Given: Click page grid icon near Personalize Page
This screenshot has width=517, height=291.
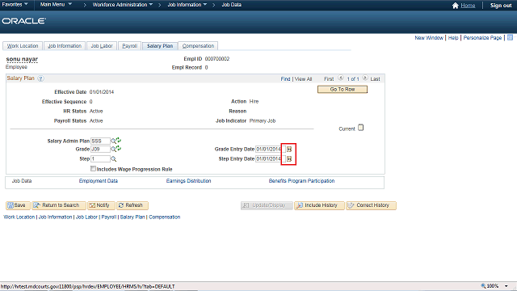Looking at the screenshot, I should pos(510,38).
